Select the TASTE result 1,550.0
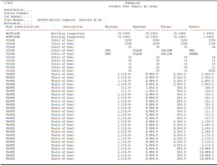The image size is (217, 166). click(x=207, y=77)
